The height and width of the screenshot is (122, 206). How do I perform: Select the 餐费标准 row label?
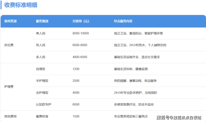pos(42,116)
